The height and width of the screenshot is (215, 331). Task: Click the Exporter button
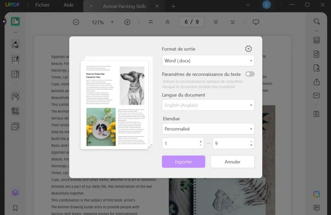(183, 162)
